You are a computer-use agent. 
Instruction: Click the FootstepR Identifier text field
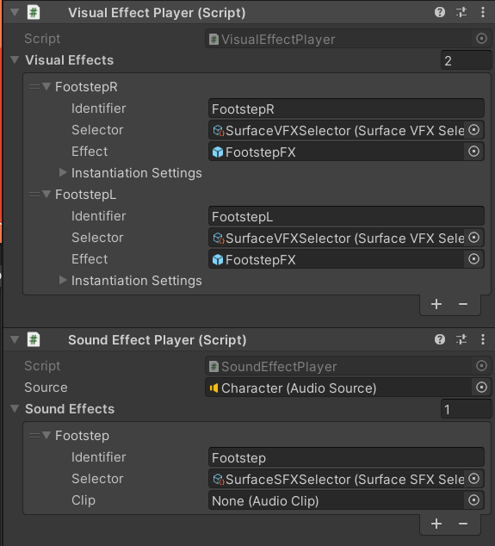346,109
